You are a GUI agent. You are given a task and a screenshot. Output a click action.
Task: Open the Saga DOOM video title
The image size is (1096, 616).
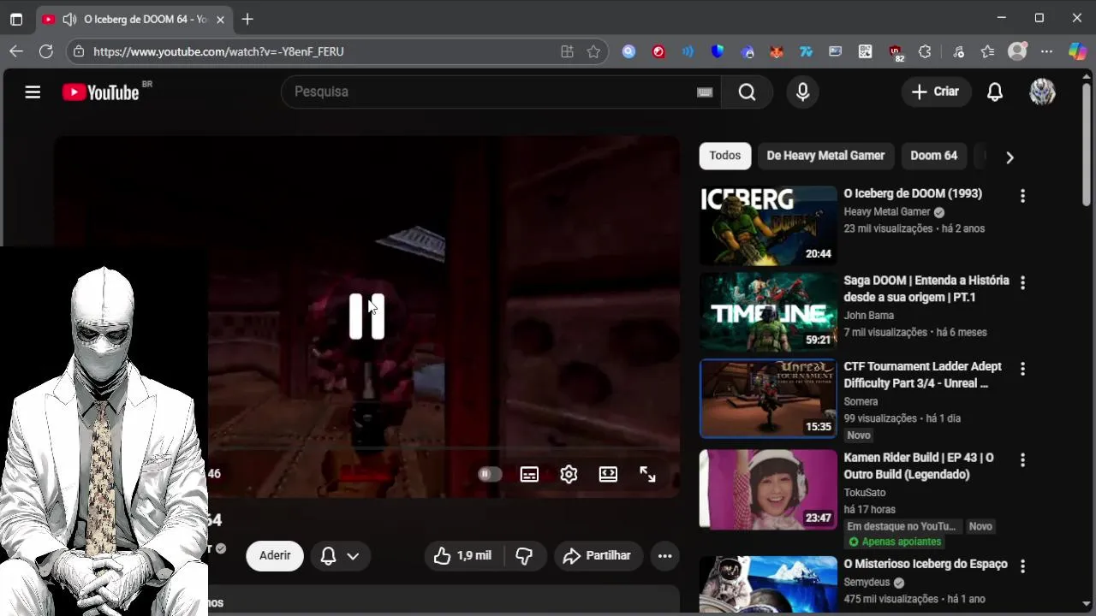coord(926,289)
